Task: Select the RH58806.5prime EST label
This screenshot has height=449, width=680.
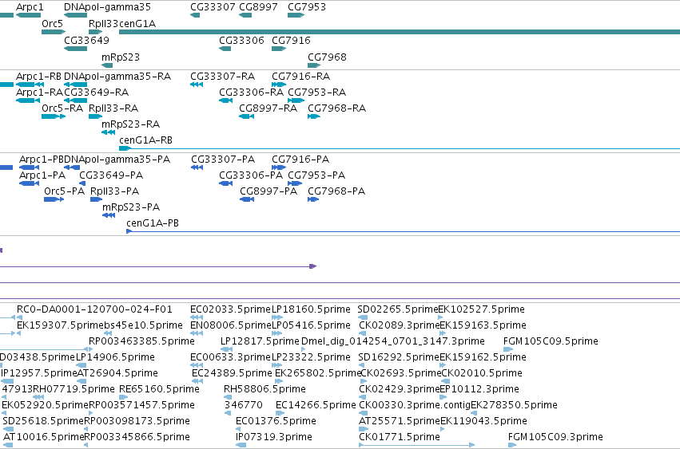Action: pos(264,389)
